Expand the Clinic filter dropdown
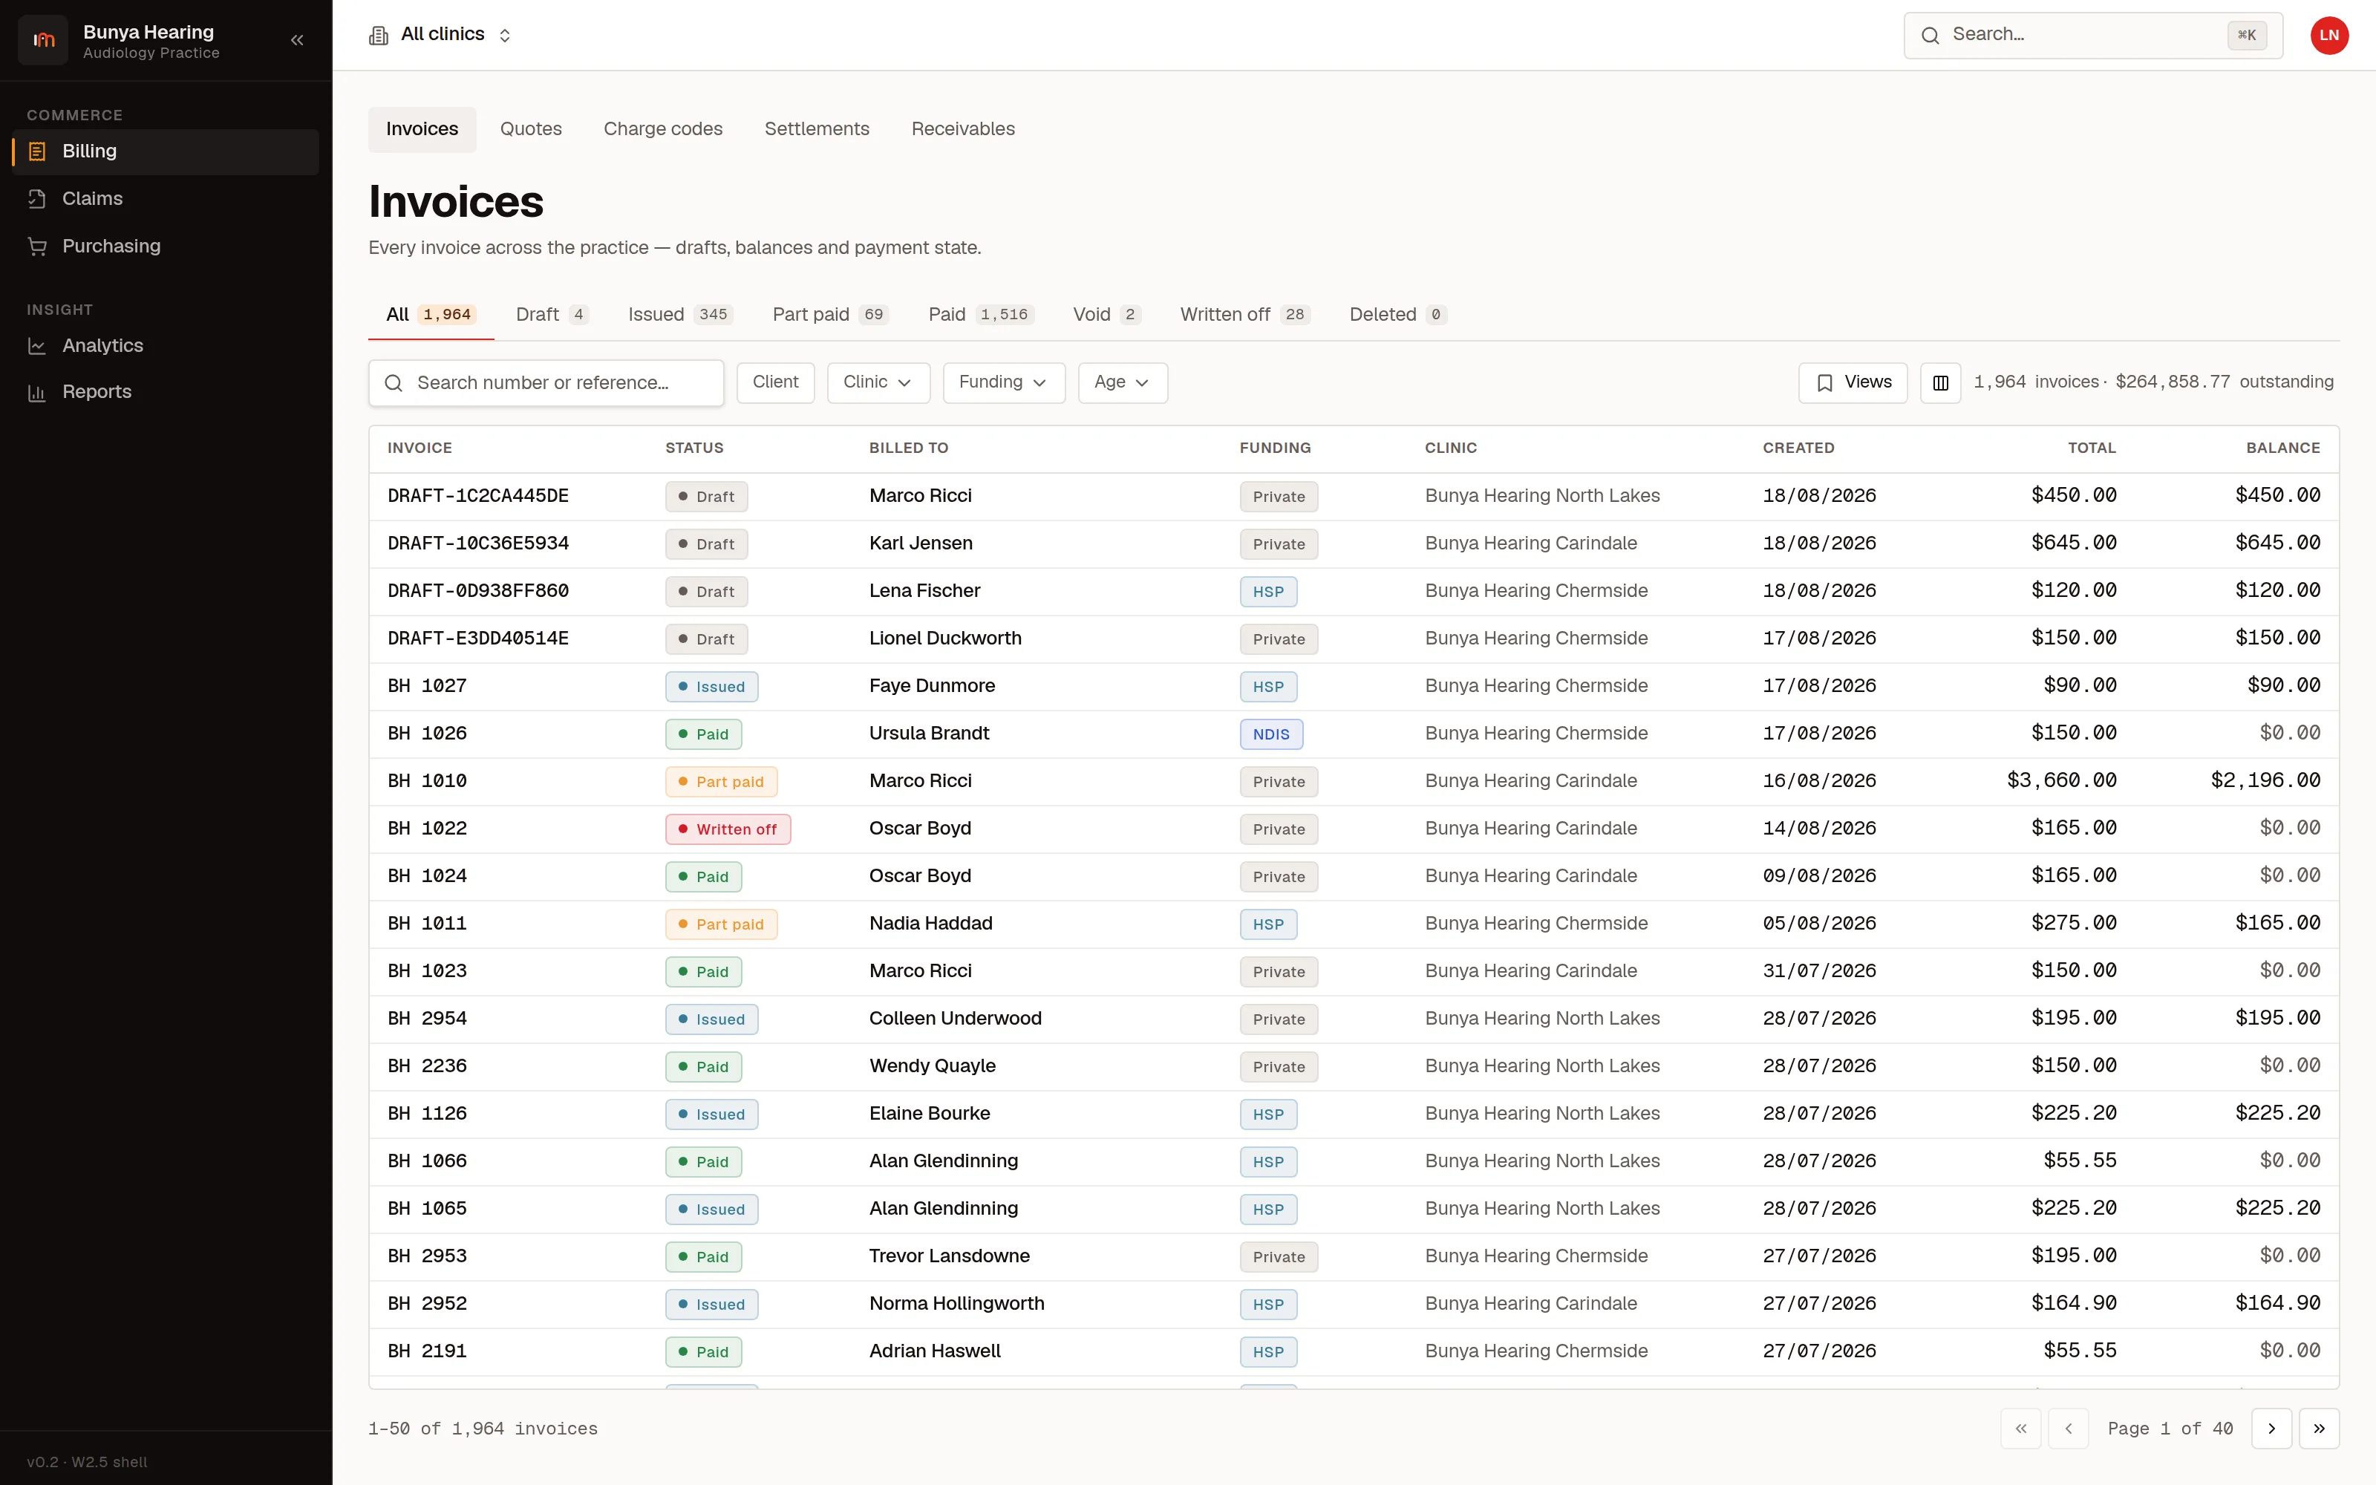Image resolution: width=2376 pixels, height=1485 pixels. (x=878, y=383)
